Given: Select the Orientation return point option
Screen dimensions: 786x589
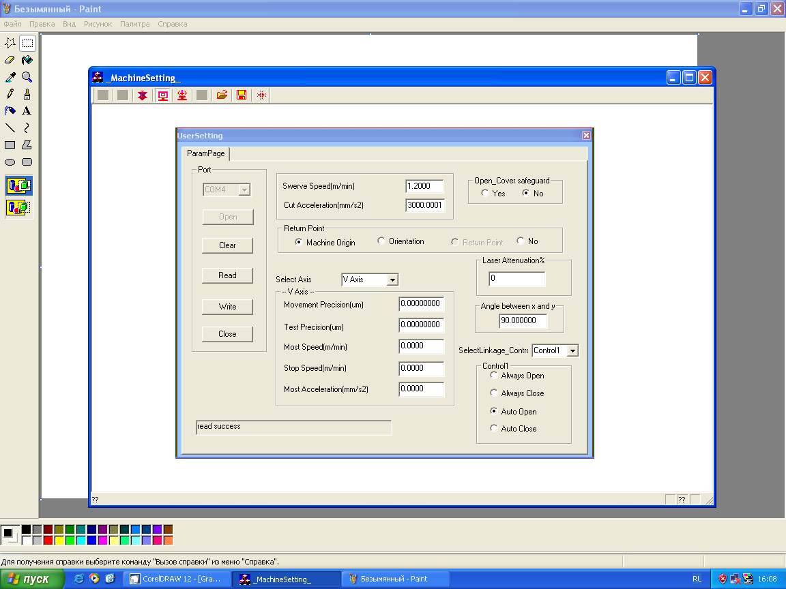Looking at the screenshot, I should (x=381, y=241).
